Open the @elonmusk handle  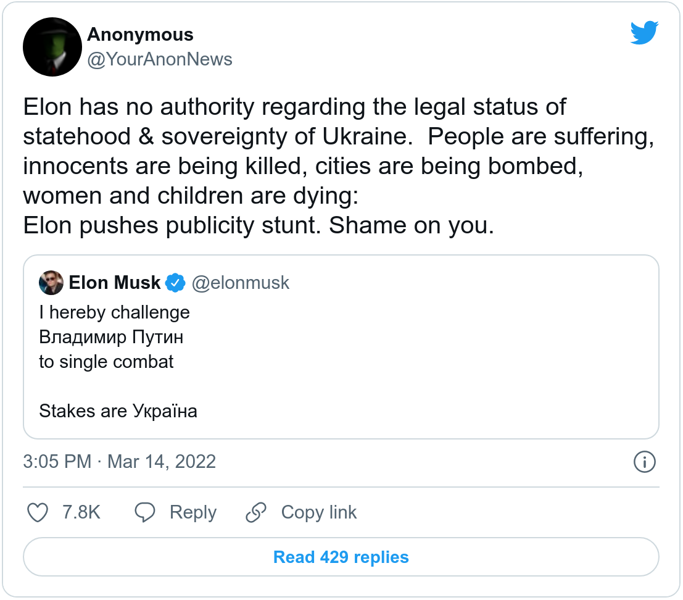click(241, 283)
